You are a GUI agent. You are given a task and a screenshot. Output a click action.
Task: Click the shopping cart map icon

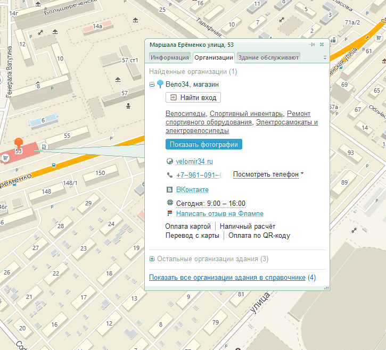[5, 157]
